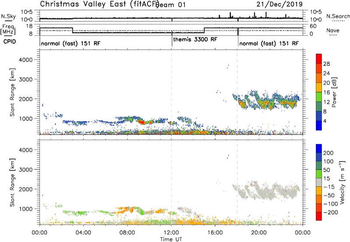The height and width of the screenshot is (242, 350).
Task: Click the '08:00' time axis tick label
Action: pos(127,233)
